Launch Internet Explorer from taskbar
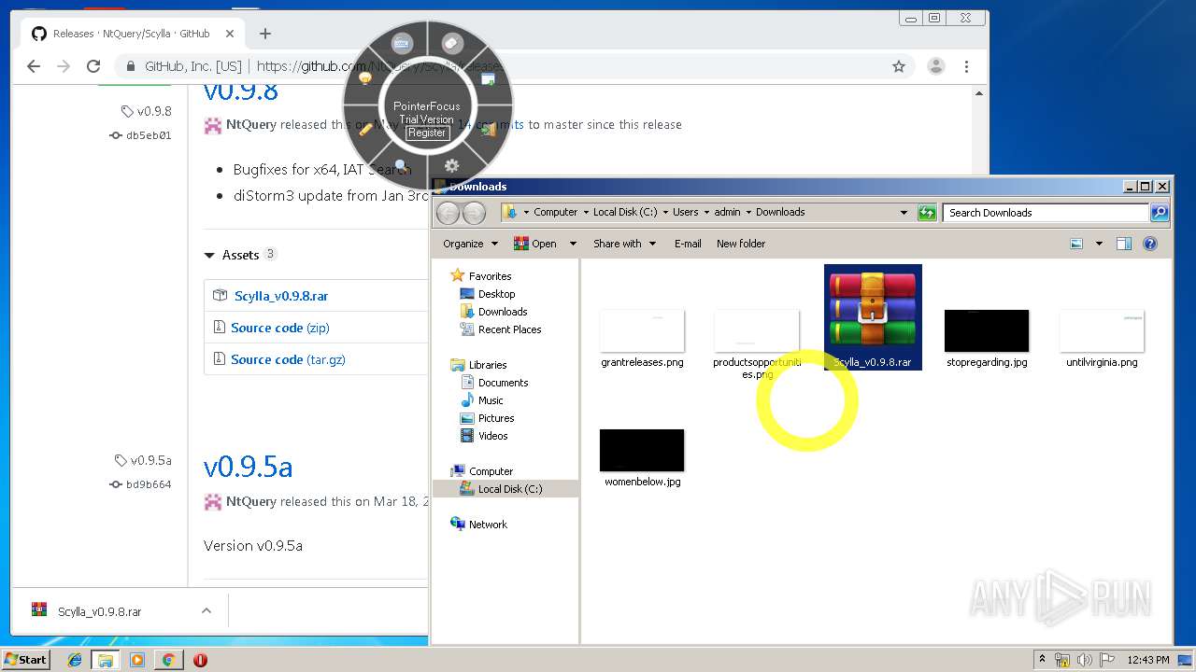1196x672 pixels. tap(75, 660)
